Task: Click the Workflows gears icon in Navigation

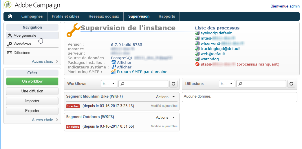Action: 10,44
